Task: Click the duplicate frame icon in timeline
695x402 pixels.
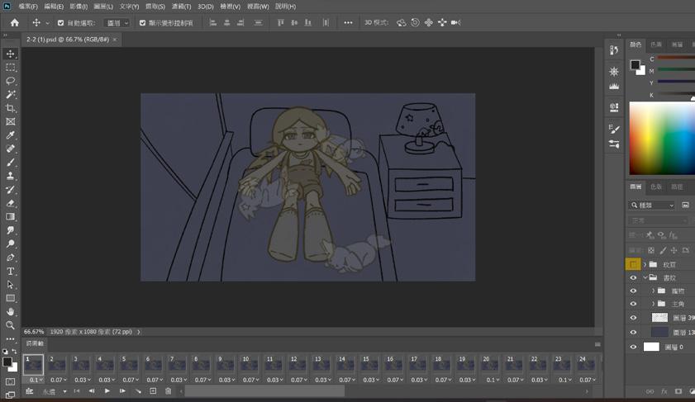Action: (153, 391)
